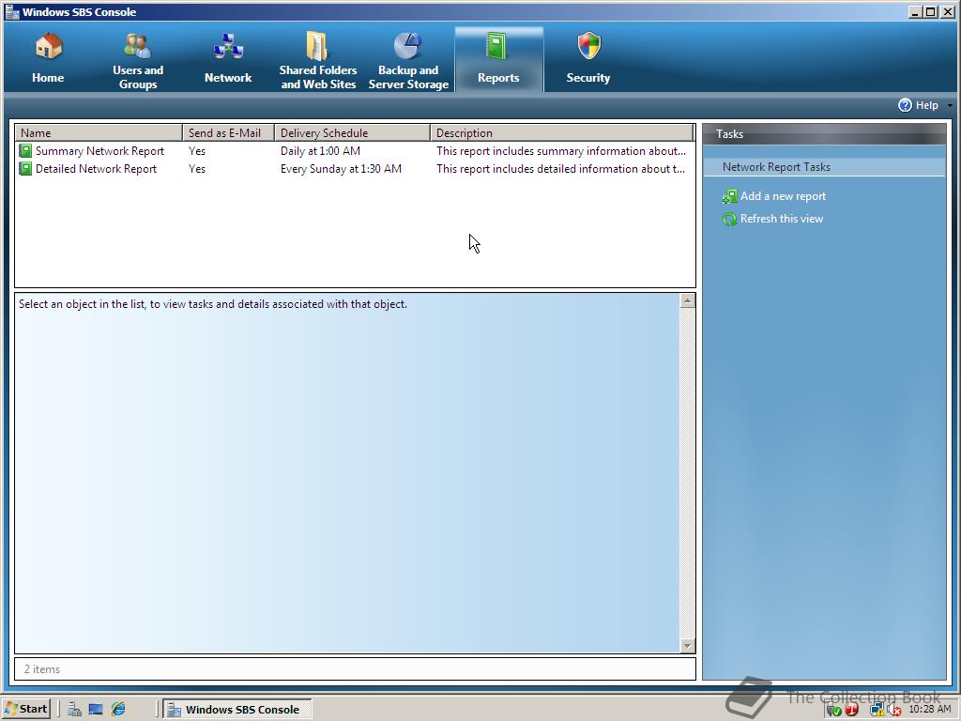Click Windows SBS Console taskbar button
Image resolution: width=961 pixels, height=721 pixels.
click(x=237, y=710)
